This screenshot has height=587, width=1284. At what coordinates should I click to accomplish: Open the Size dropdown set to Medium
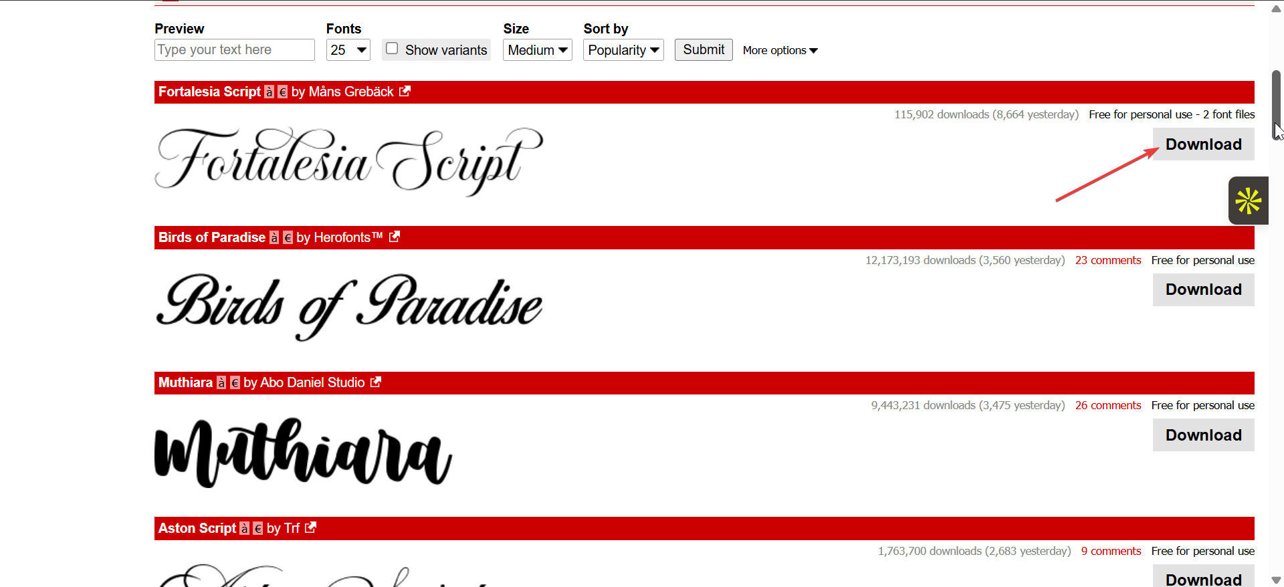pyautogui.click(x=538, y=50)
